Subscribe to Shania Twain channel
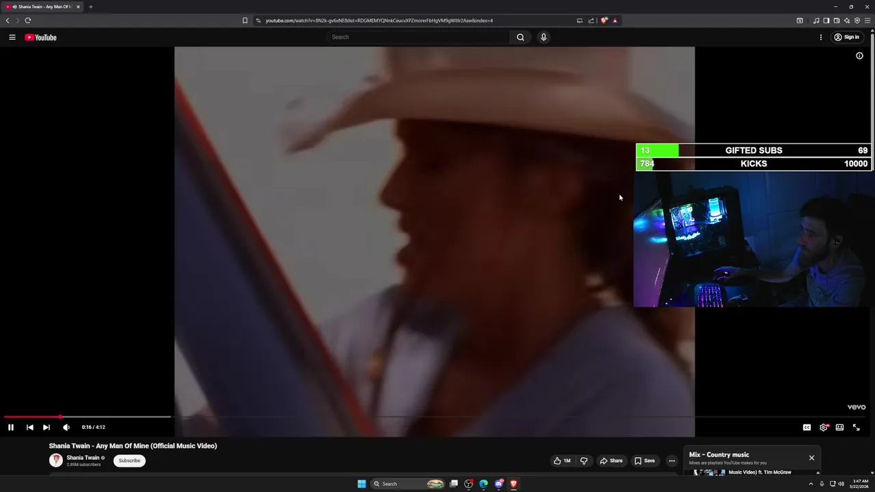875x492 pixels. [x=129, y=461]
